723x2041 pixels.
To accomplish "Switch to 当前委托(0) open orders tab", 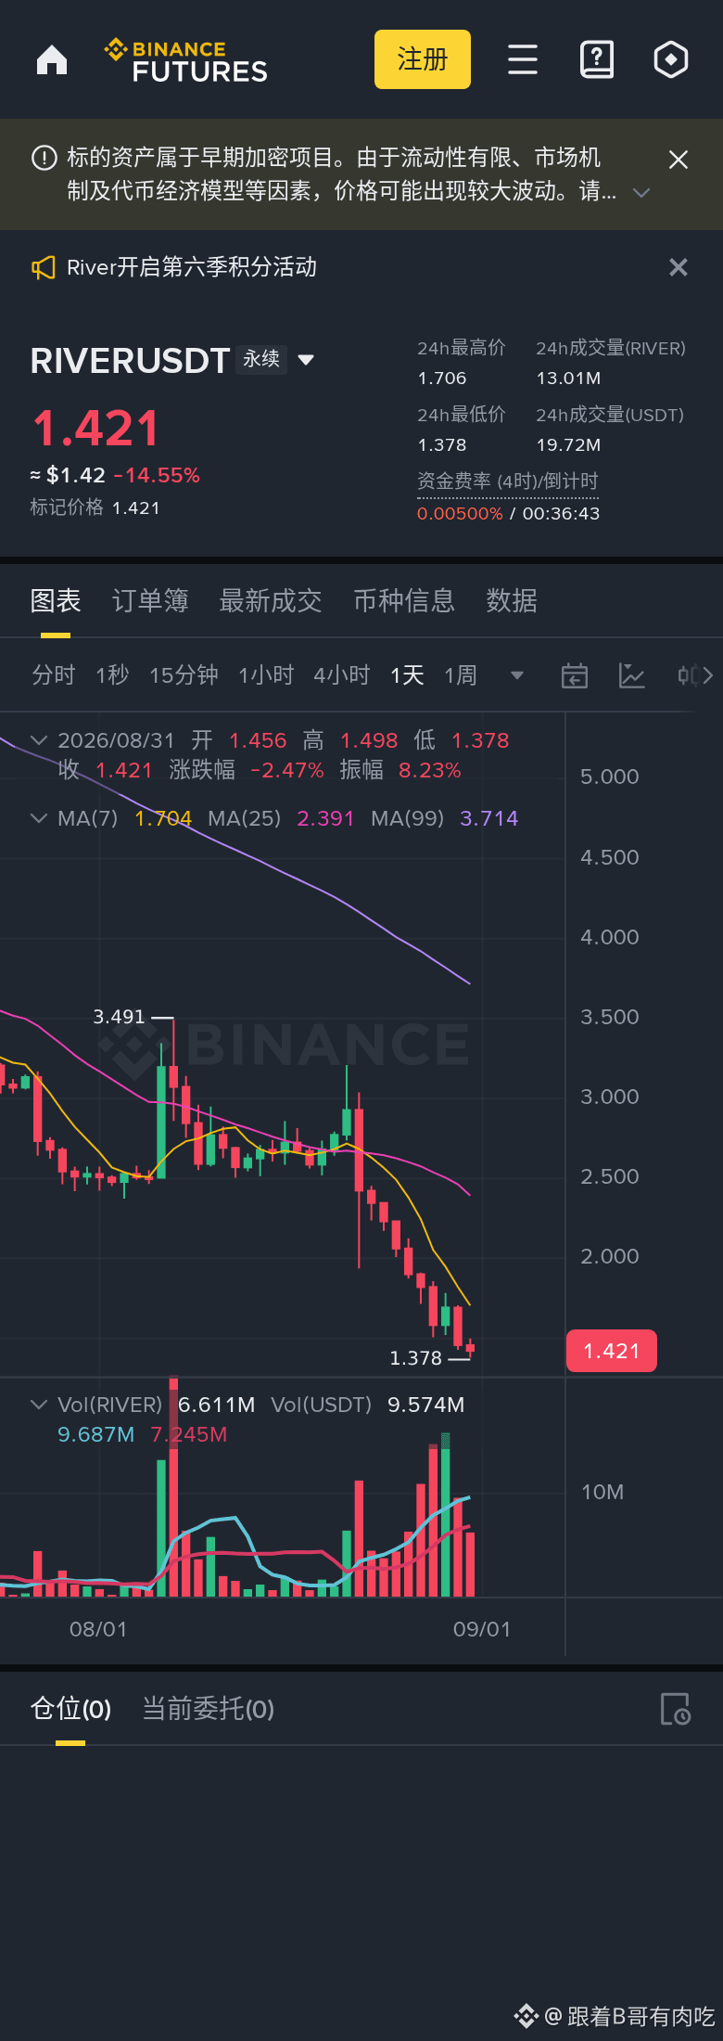I will tap(208, 1709).
